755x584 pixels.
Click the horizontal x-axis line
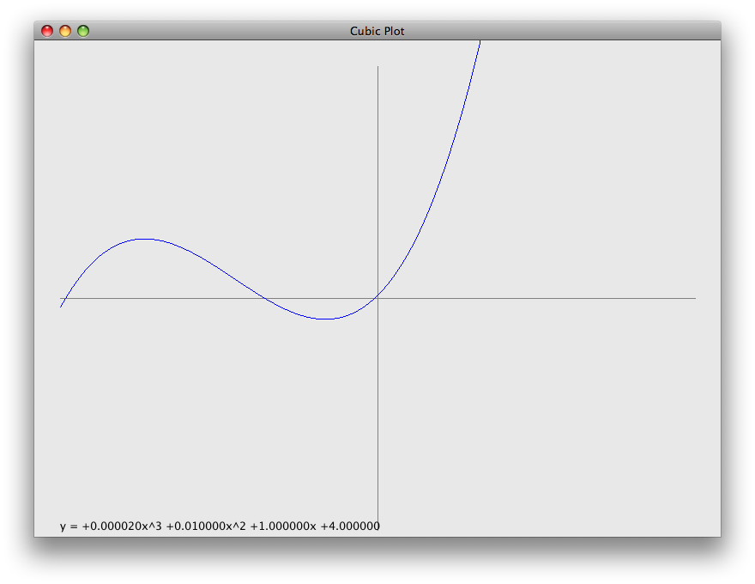(x=558, y=297)
